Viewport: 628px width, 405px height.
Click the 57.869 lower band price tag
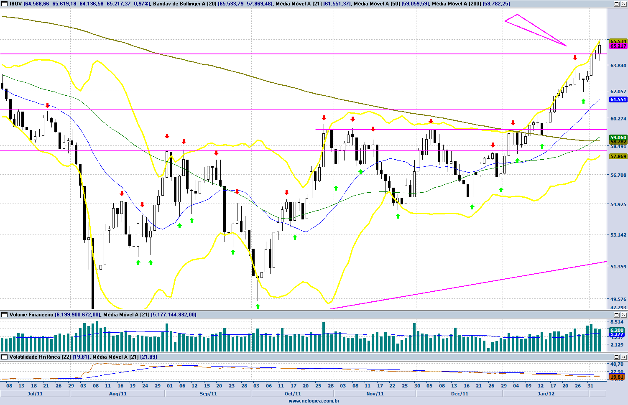618,156
